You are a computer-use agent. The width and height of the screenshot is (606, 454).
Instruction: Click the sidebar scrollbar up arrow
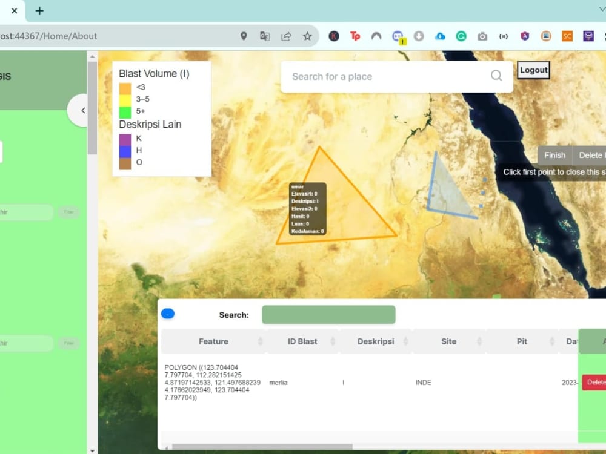[x=92, y=56]
